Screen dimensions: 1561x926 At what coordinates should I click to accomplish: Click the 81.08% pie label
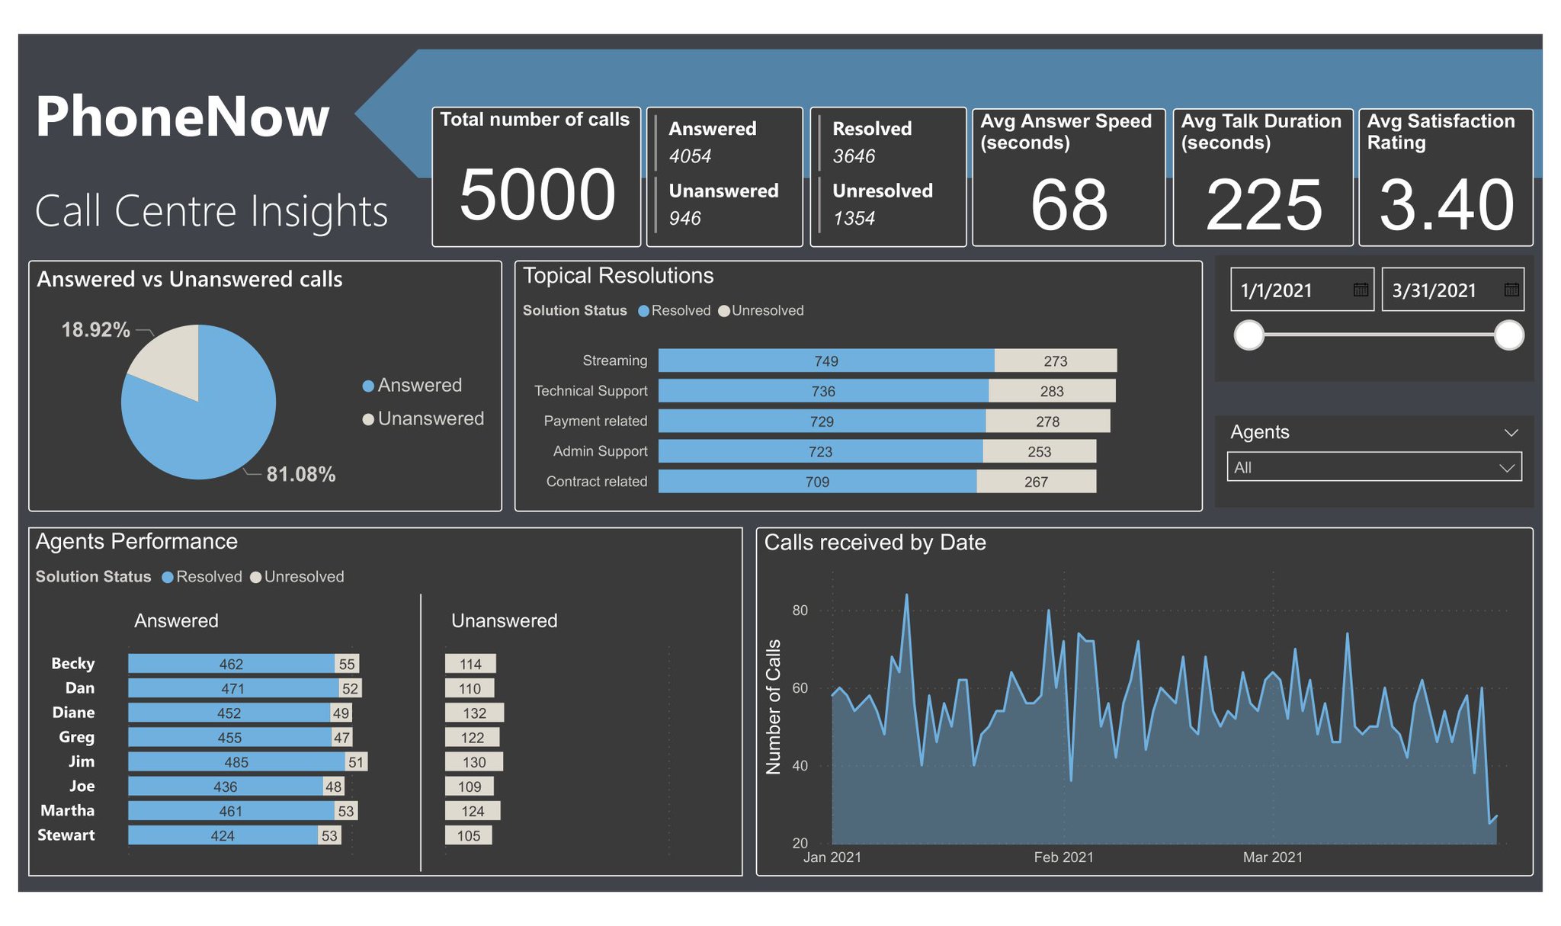(301, 475)
